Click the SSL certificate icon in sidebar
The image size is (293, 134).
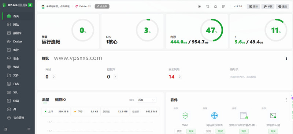coord(9,92)
